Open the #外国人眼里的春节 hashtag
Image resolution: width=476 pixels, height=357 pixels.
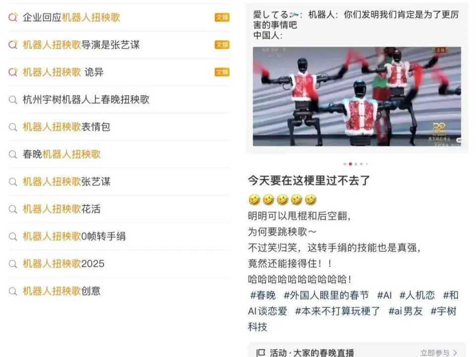point(326,296)
